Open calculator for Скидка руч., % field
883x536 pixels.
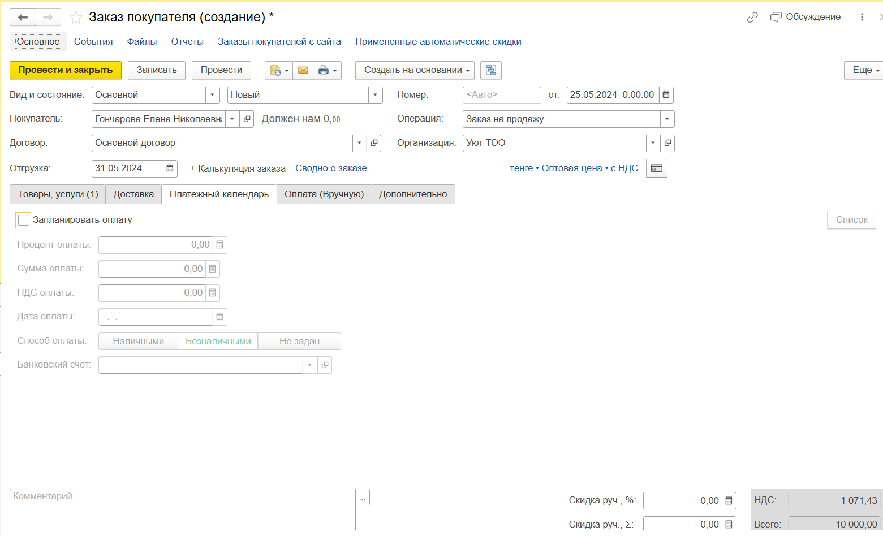click(x=729, y=501)
